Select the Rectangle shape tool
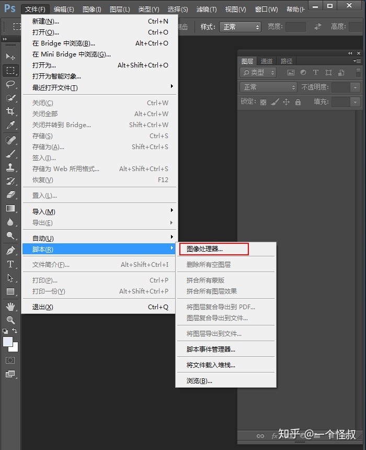Viewport: 366px width, 450px height. (x=10, y=291)
